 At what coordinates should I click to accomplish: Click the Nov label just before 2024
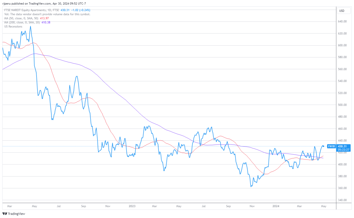252,206
